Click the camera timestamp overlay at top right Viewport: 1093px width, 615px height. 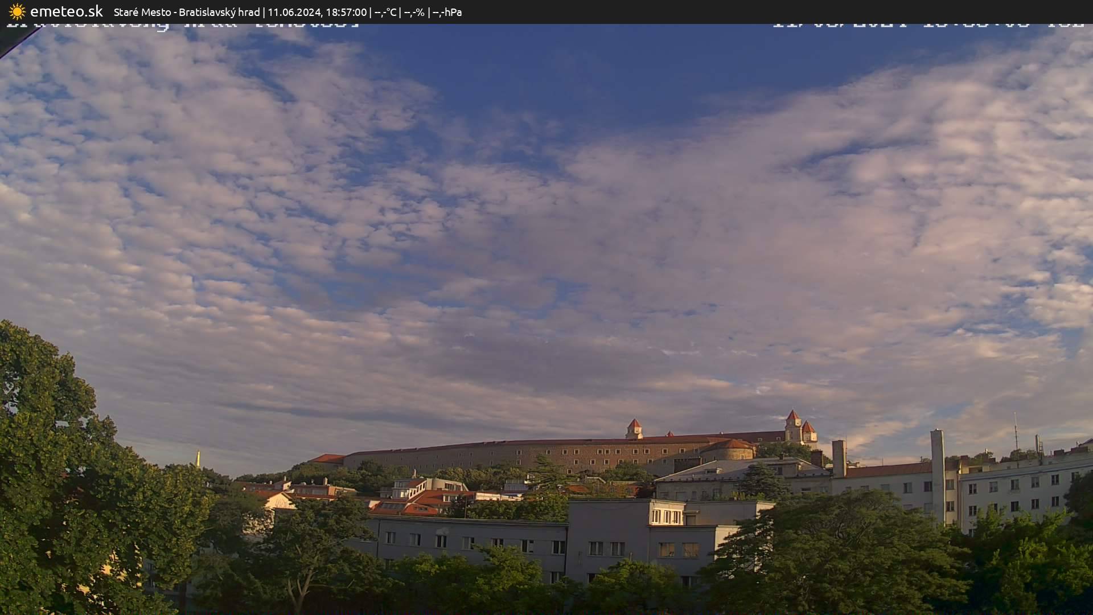(x=928, y=26)
